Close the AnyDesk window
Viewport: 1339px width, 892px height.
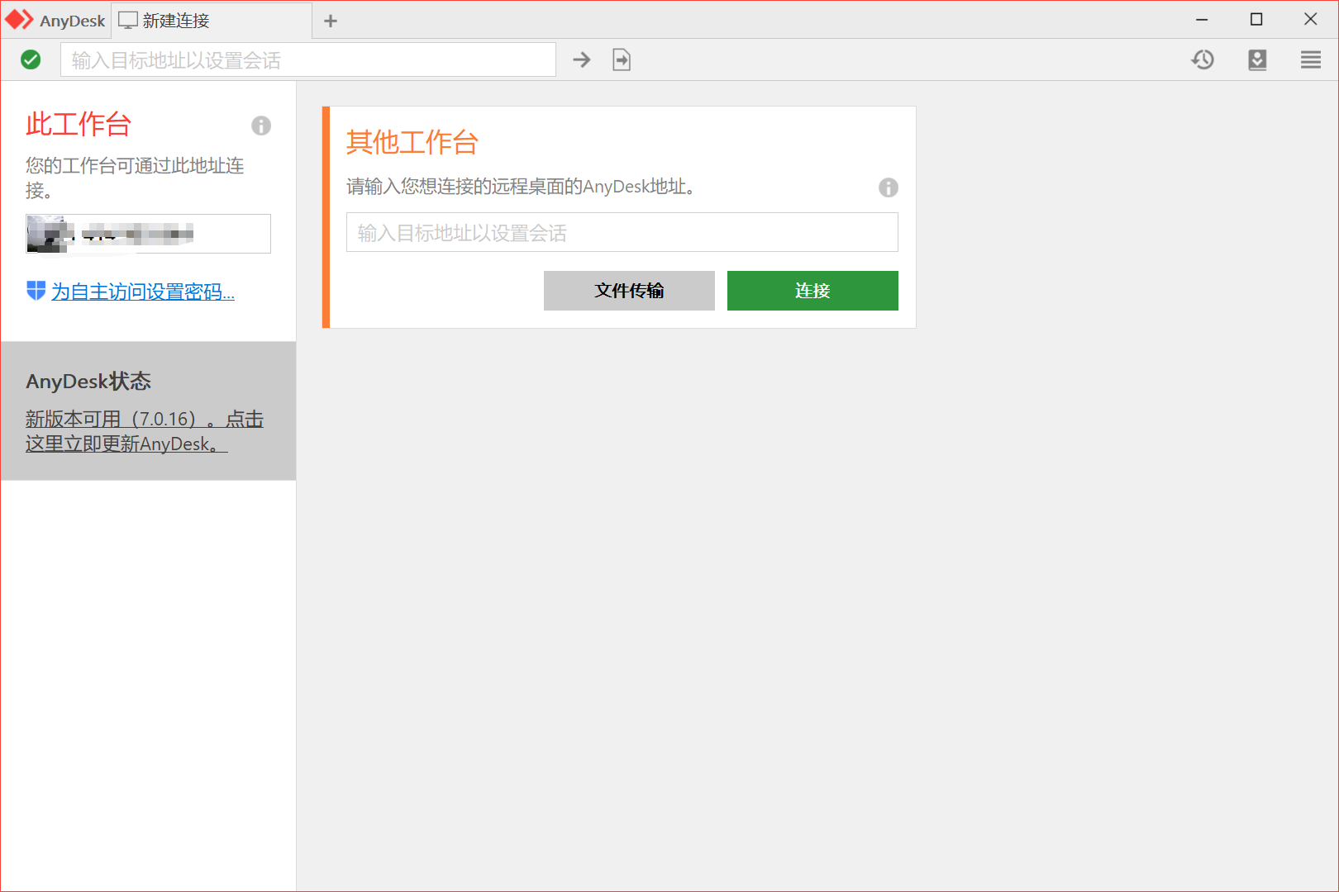1311,20
